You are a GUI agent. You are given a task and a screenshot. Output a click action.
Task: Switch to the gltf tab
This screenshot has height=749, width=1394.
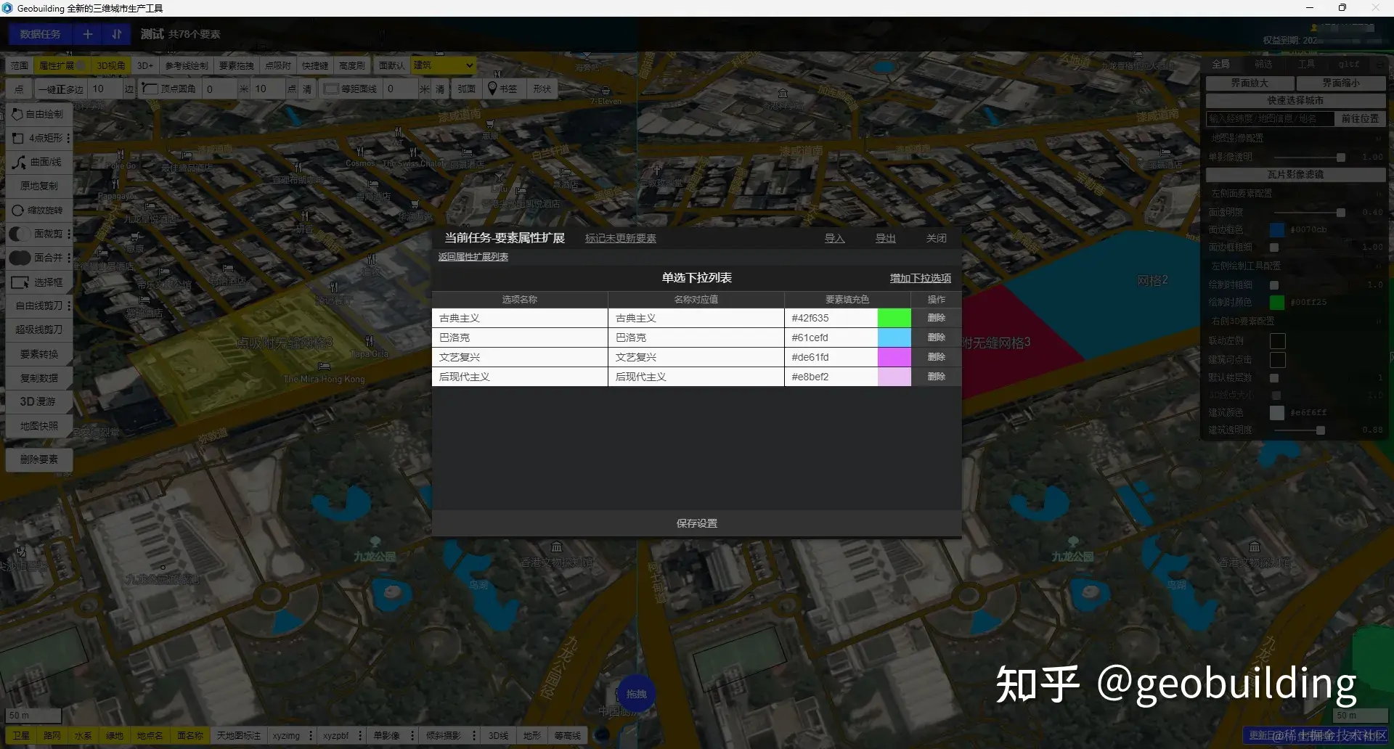coord(1349,64)
